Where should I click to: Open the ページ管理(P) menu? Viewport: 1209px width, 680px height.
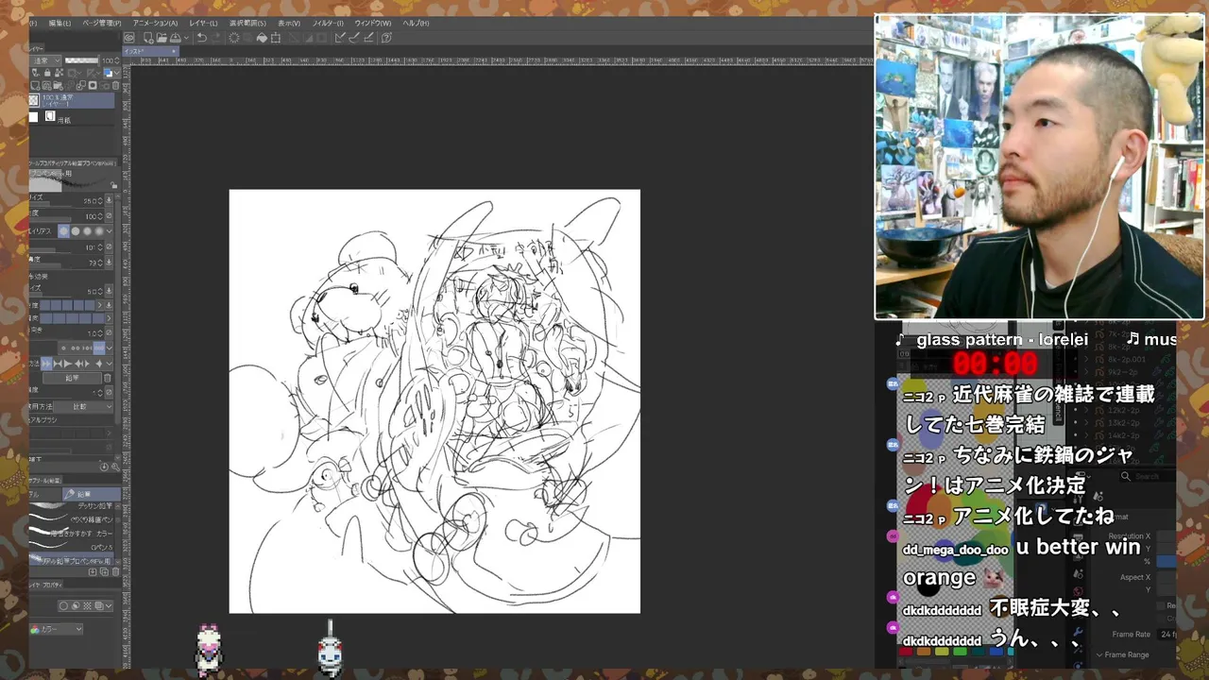101,23
